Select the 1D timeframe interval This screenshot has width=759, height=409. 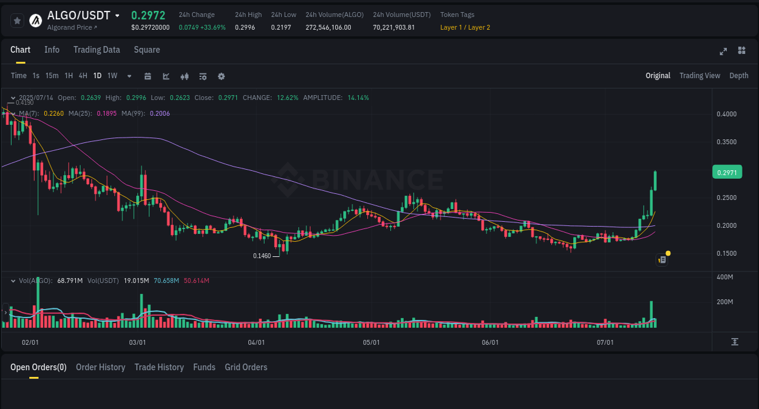click(97, 76)
